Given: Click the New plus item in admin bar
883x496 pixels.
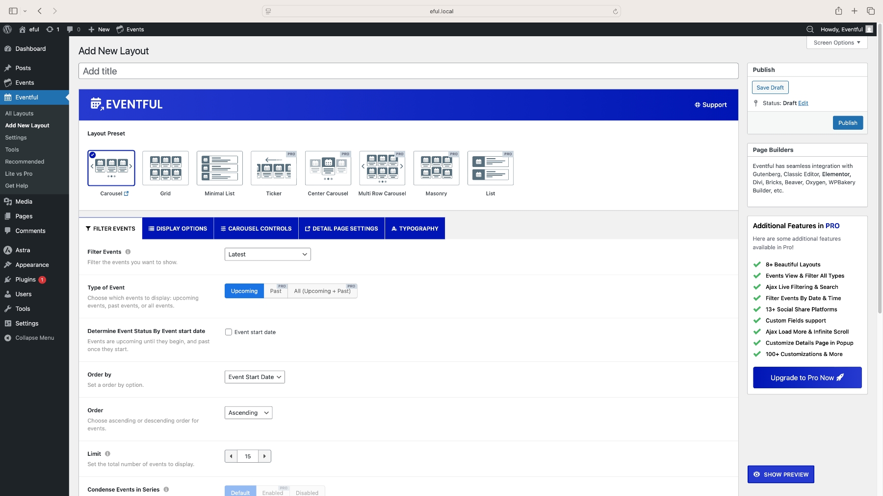Looking at the screenshot, I should pyautogui.click(x=99, y=29).
